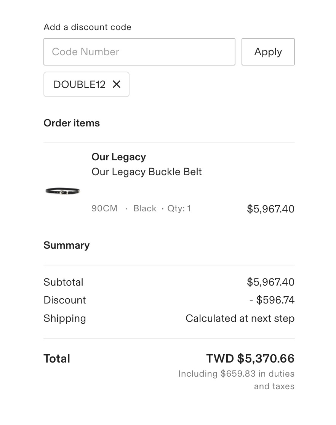Open the belt product thumbnail
Image resolution: width=336 pixels, height=425 pixels.
click(x=63, y=191)
